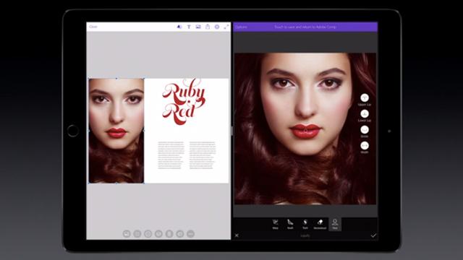This screenshot has height=260, width=463.
Task: Tap the fullscreen expand arrows icon
Action: [226, 27]
